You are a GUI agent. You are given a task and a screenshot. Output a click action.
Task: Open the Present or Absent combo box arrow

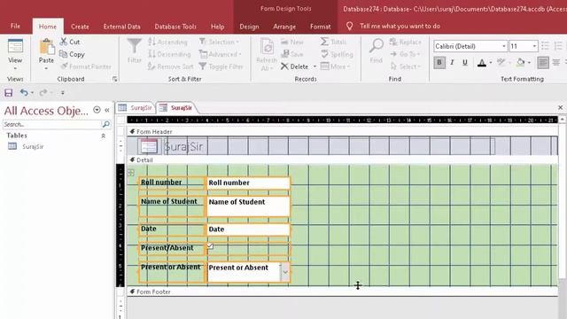click(x=285, y=272)
